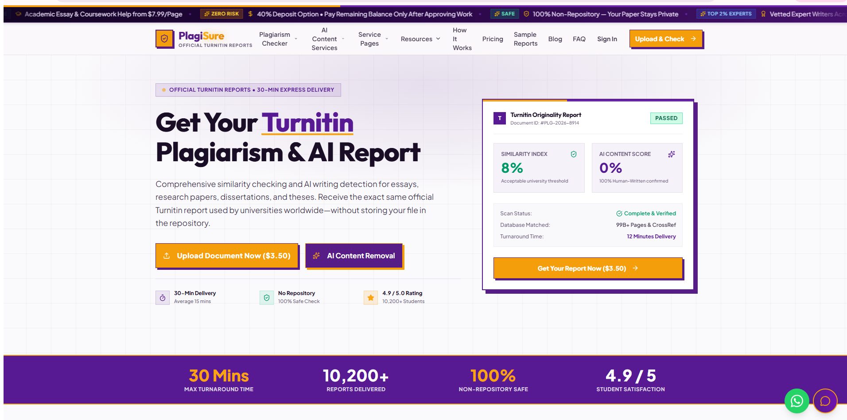The image size is (847, 420).
Task: Click the Upload & Check button
Action: 666,39
